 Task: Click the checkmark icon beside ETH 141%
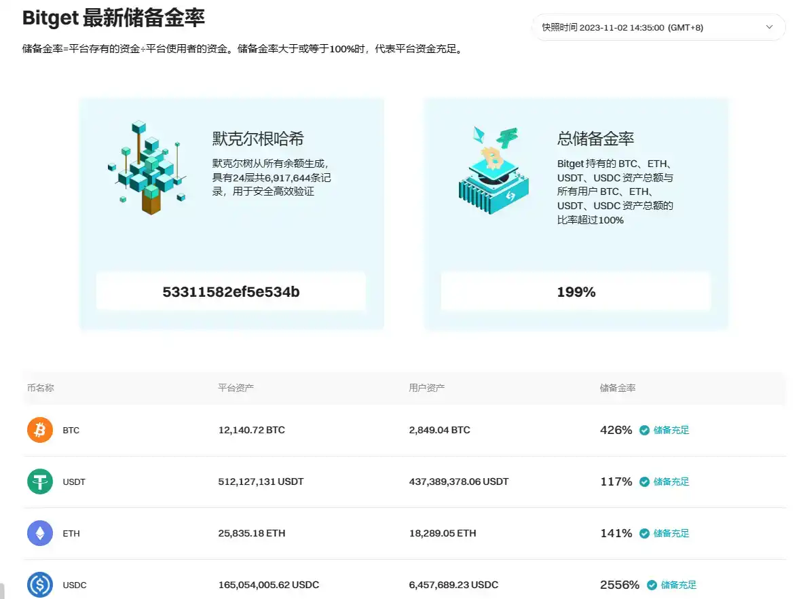point(644,533)
